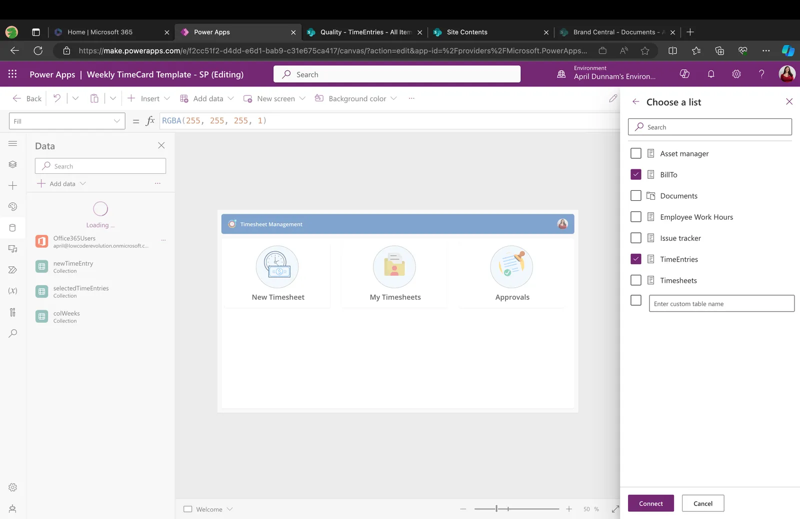Open the Media icon in left rail
Screen dimensions: 800x519
pyautogui.click(x=13, y=249)
